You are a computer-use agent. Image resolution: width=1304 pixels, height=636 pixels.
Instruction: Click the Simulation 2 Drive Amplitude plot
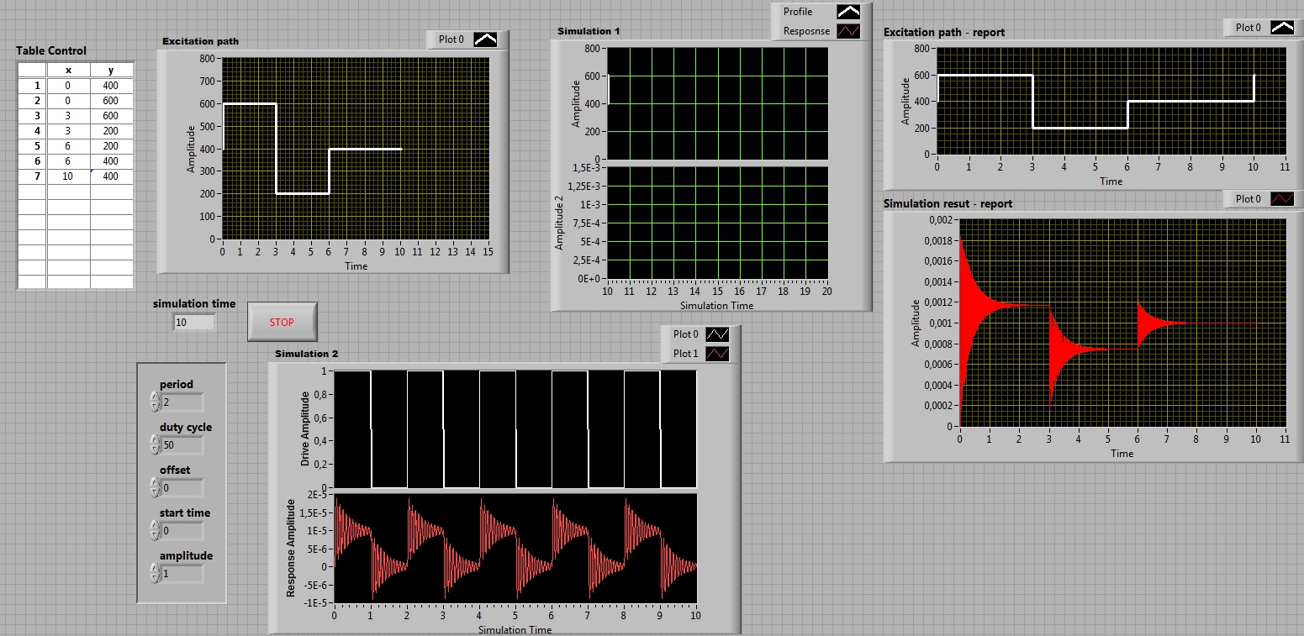pyautogui.click(x=515, y=428)
